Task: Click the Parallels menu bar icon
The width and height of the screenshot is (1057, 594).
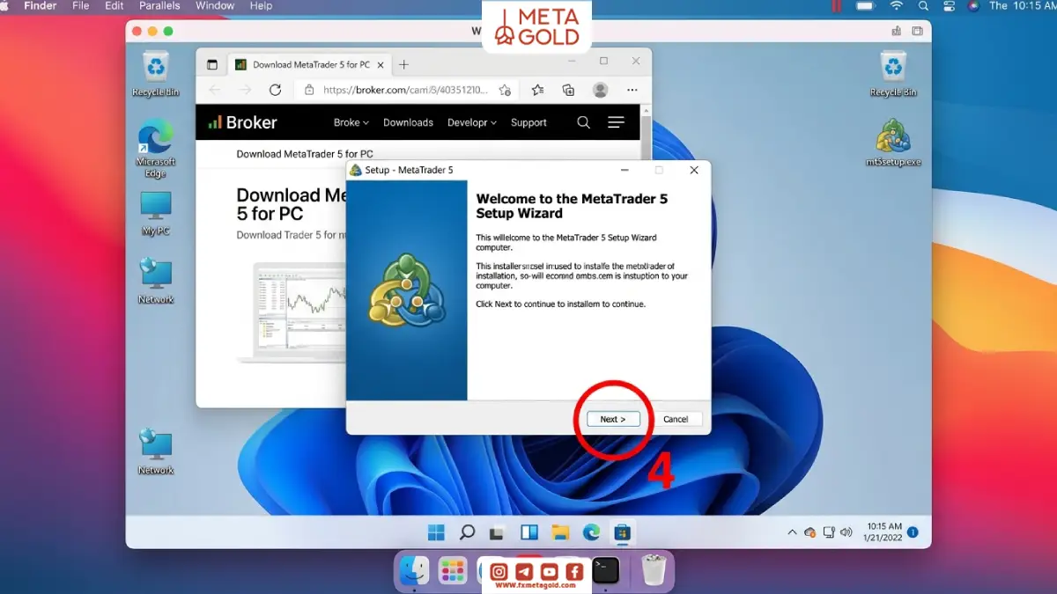Action: pyautogui.click(x=836, y=5)
